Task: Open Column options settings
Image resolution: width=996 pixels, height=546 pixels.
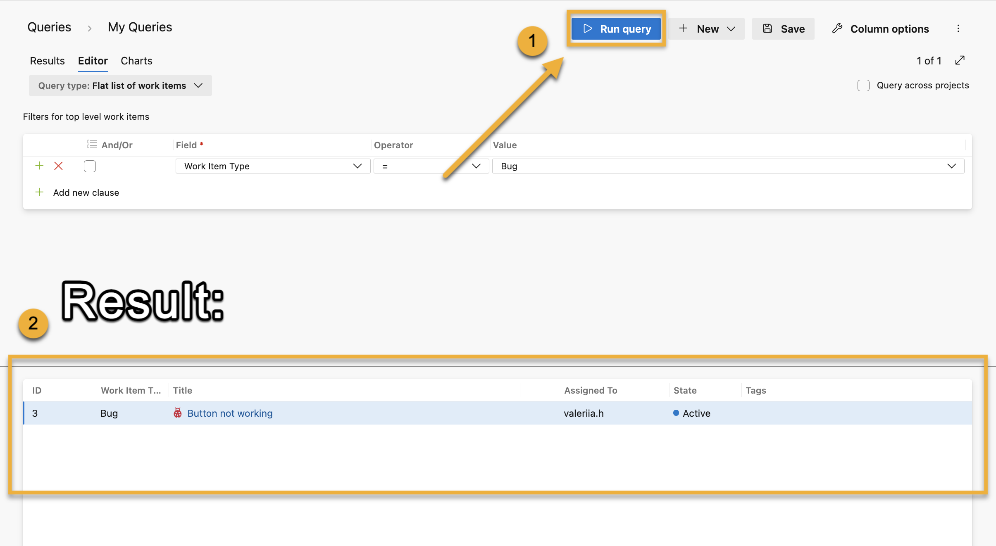Action: (x=879, y=28)
